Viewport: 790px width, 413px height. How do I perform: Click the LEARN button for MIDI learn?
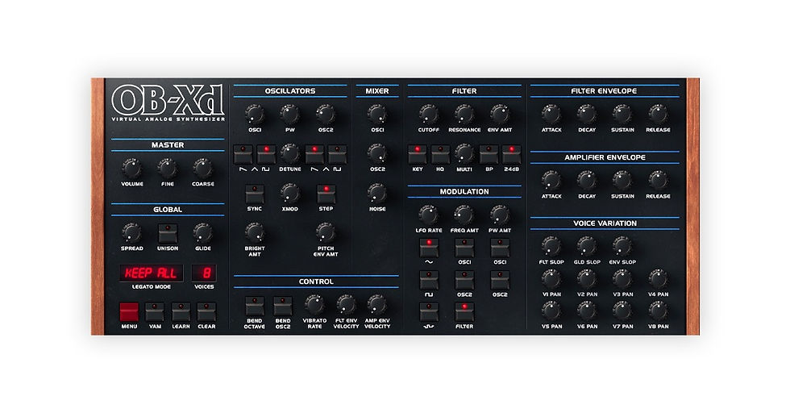click(181, 312)
